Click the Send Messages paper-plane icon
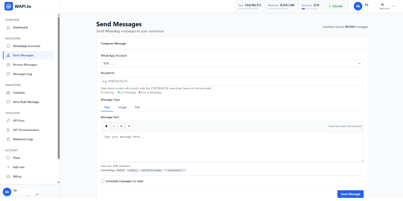The width and height of the screenshot is (403, 201). pos(8,56)
